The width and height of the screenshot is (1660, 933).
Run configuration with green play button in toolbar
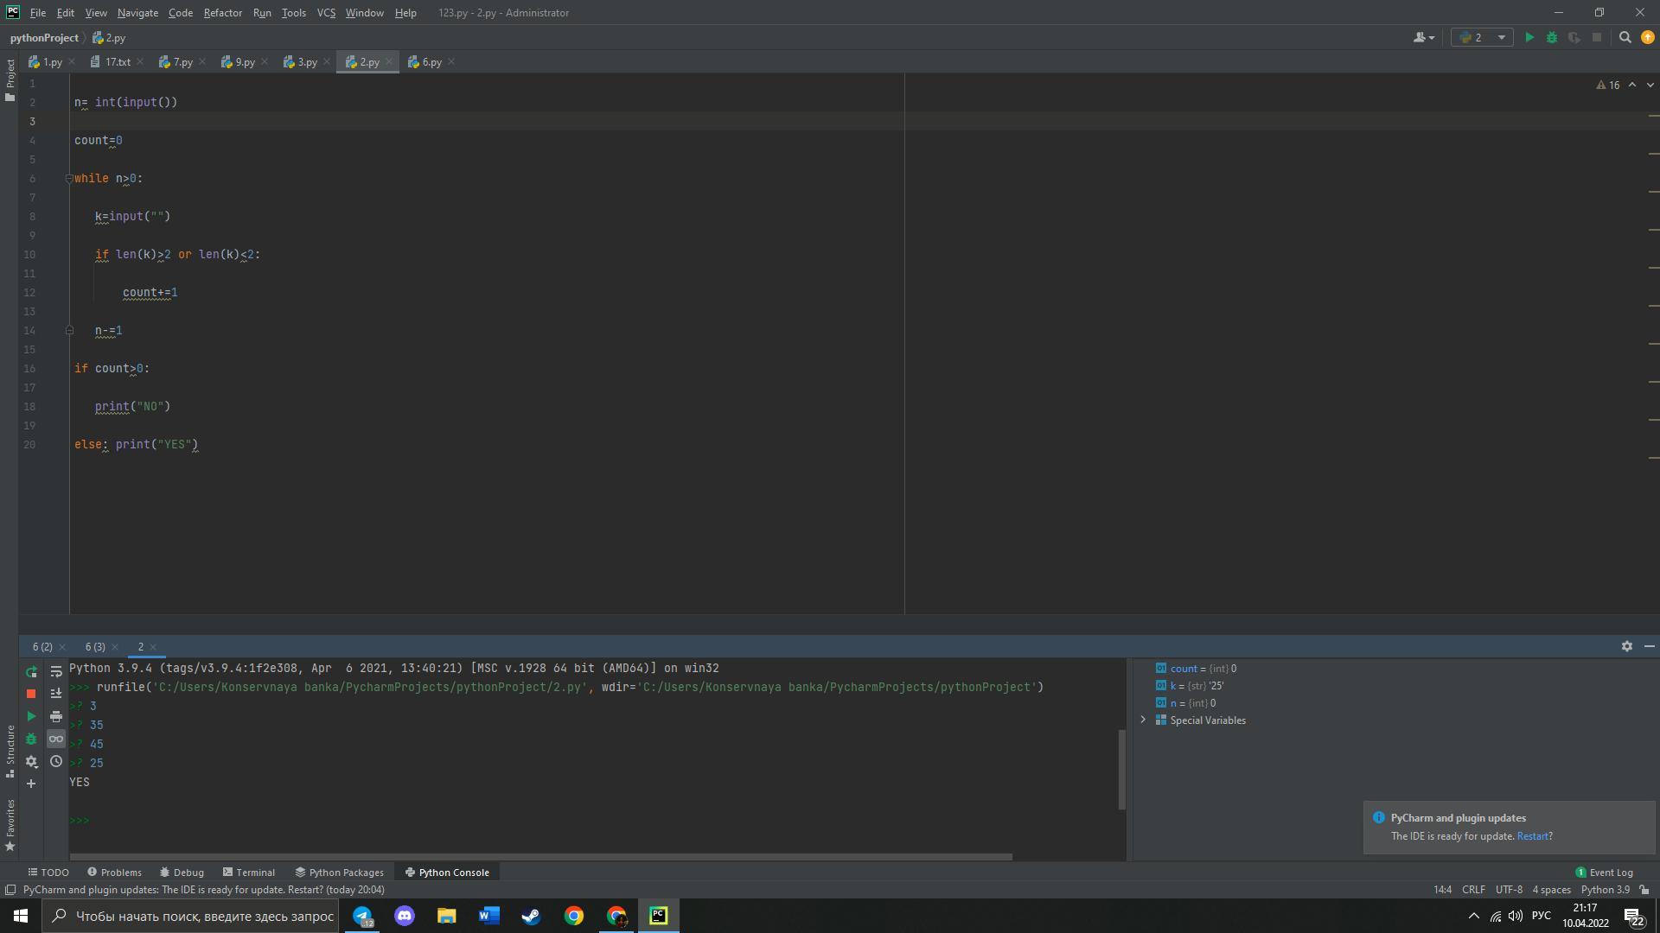(1529, 38)
